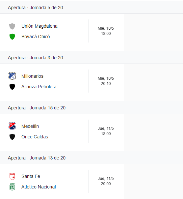
Task: Click the Mié, 10/5 20:10 match time
Action: click(x=106, y=81)
